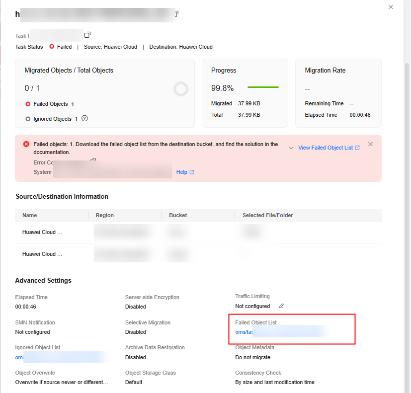The image size is (411, 393).
Task: Edit Traffic Limiting with the pencil icon
Action: (281, 306)
